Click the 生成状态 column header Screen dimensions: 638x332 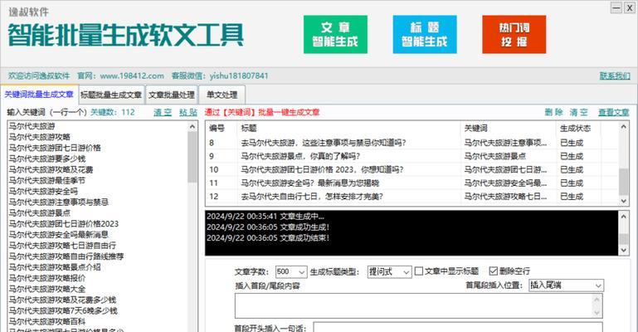577,128
